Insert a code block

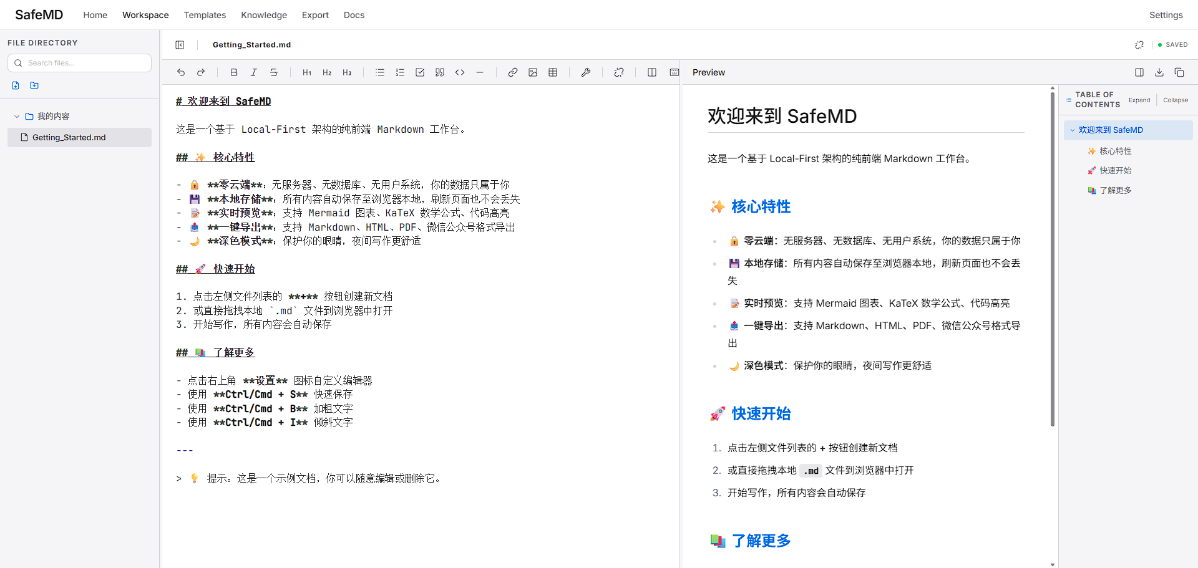pos(460,72)
